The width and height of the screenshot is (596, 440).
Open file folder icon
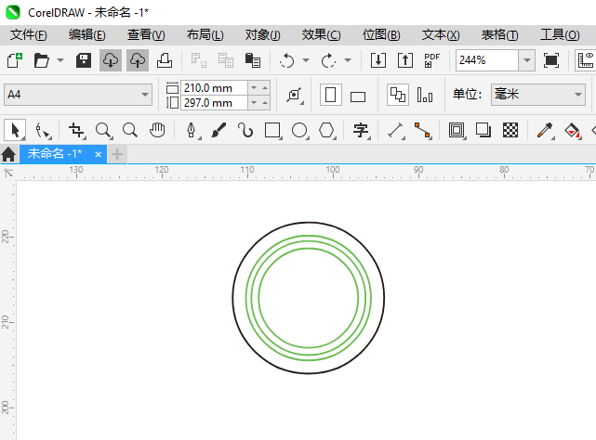point(42,60)
